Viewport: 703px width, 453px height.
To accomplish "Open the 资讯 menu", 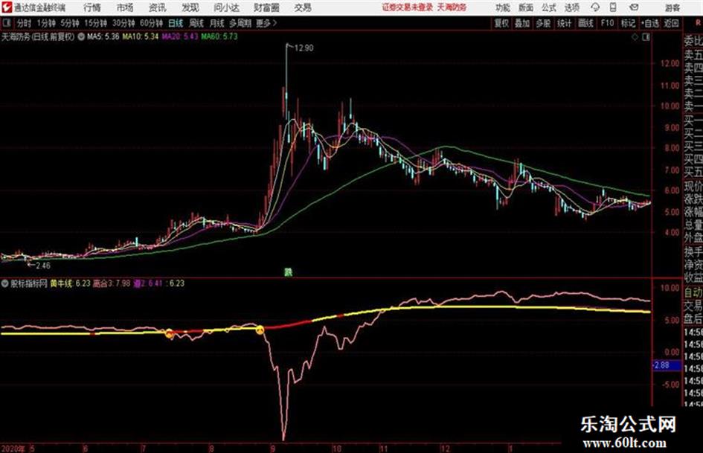I will (x=158, y=7).
